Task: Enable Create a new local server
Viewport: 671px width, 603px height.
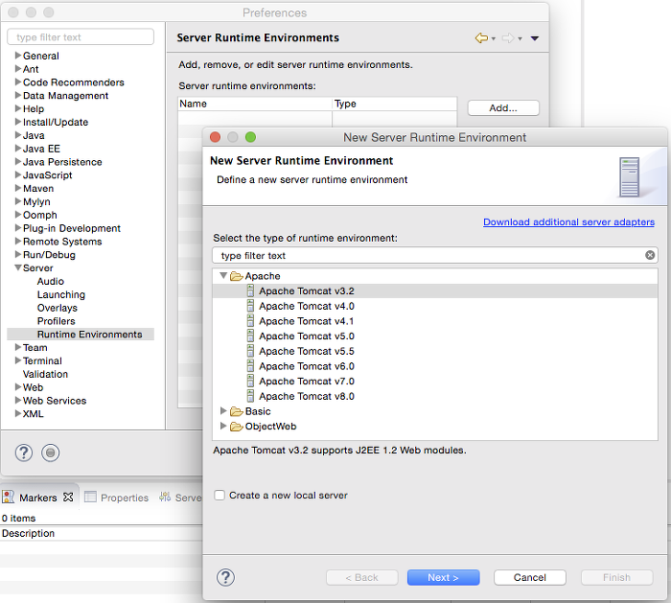Action: point(220,496)
